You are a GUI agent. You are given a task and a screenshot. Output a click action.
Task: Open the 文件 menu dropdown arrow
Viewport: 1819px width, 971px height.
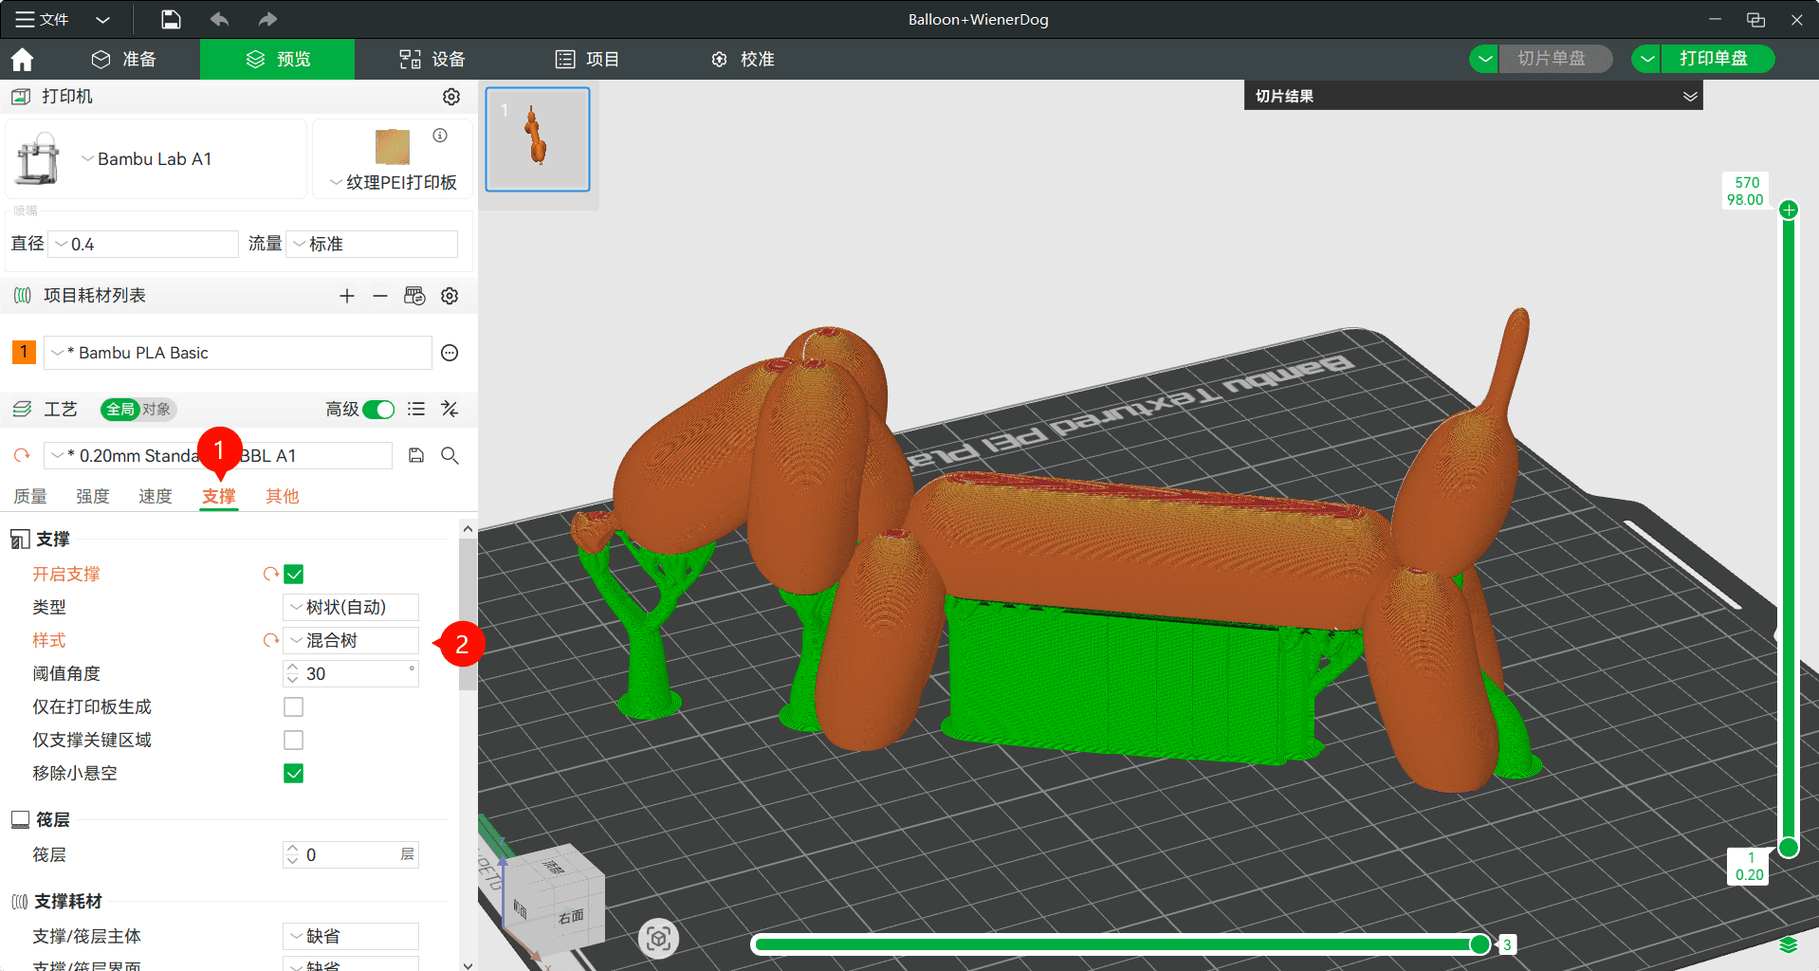103,19
